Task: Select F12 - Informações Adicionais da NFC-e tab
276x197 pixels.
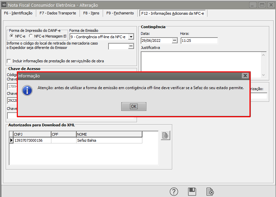Action: [173, 13]
